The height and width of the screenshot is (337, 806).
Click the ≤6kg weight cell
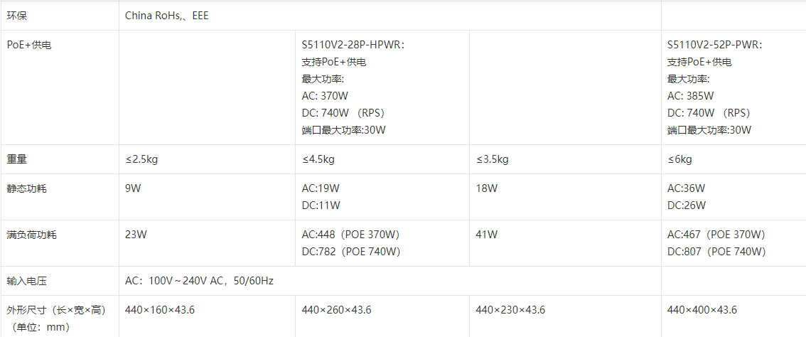[x=679, y=159]
